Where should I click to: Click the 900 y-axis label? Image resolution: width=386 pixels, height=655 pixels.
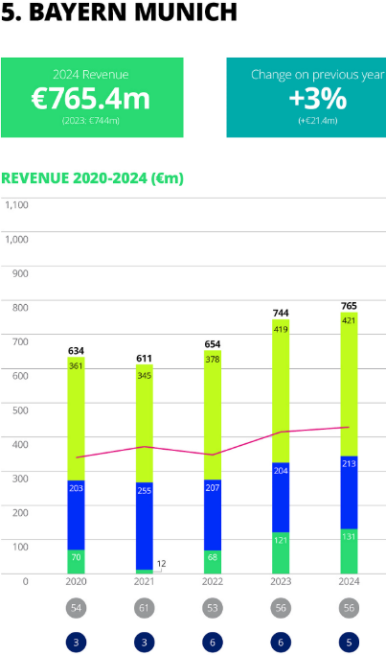click(x=20, y=273)
